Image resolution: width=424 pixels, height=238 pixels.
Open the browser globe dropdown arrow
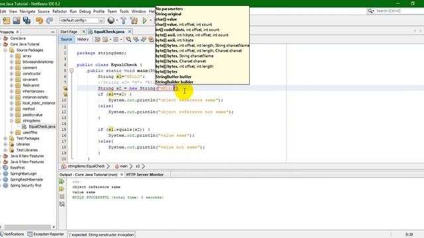(117, 20)
